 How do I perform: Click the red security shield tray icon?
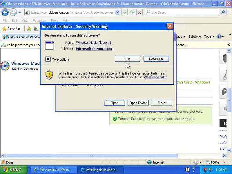(x=205, y=170)
